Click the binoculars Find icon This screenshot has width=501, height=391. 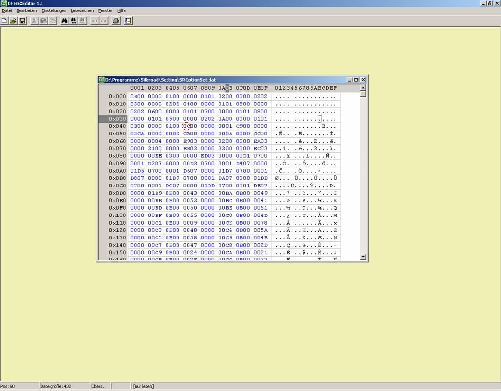(64, 21)
